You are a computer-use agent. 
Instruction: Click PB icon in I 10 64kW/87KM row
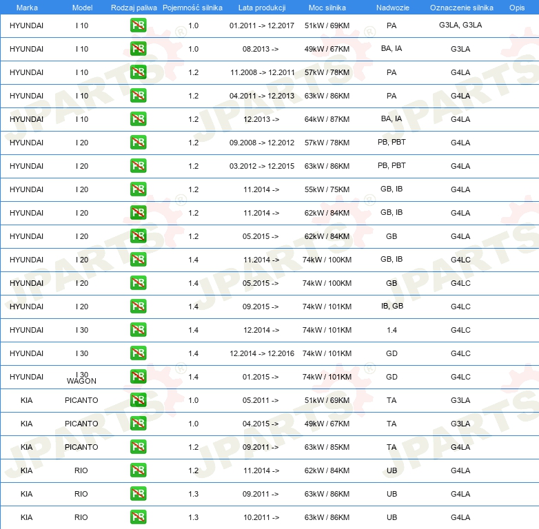tap(138, 119)
